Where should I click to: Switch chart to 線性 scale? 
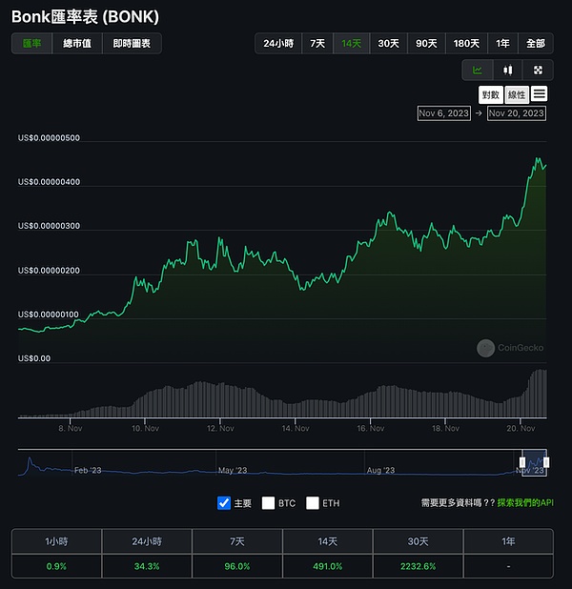point(516,94)
